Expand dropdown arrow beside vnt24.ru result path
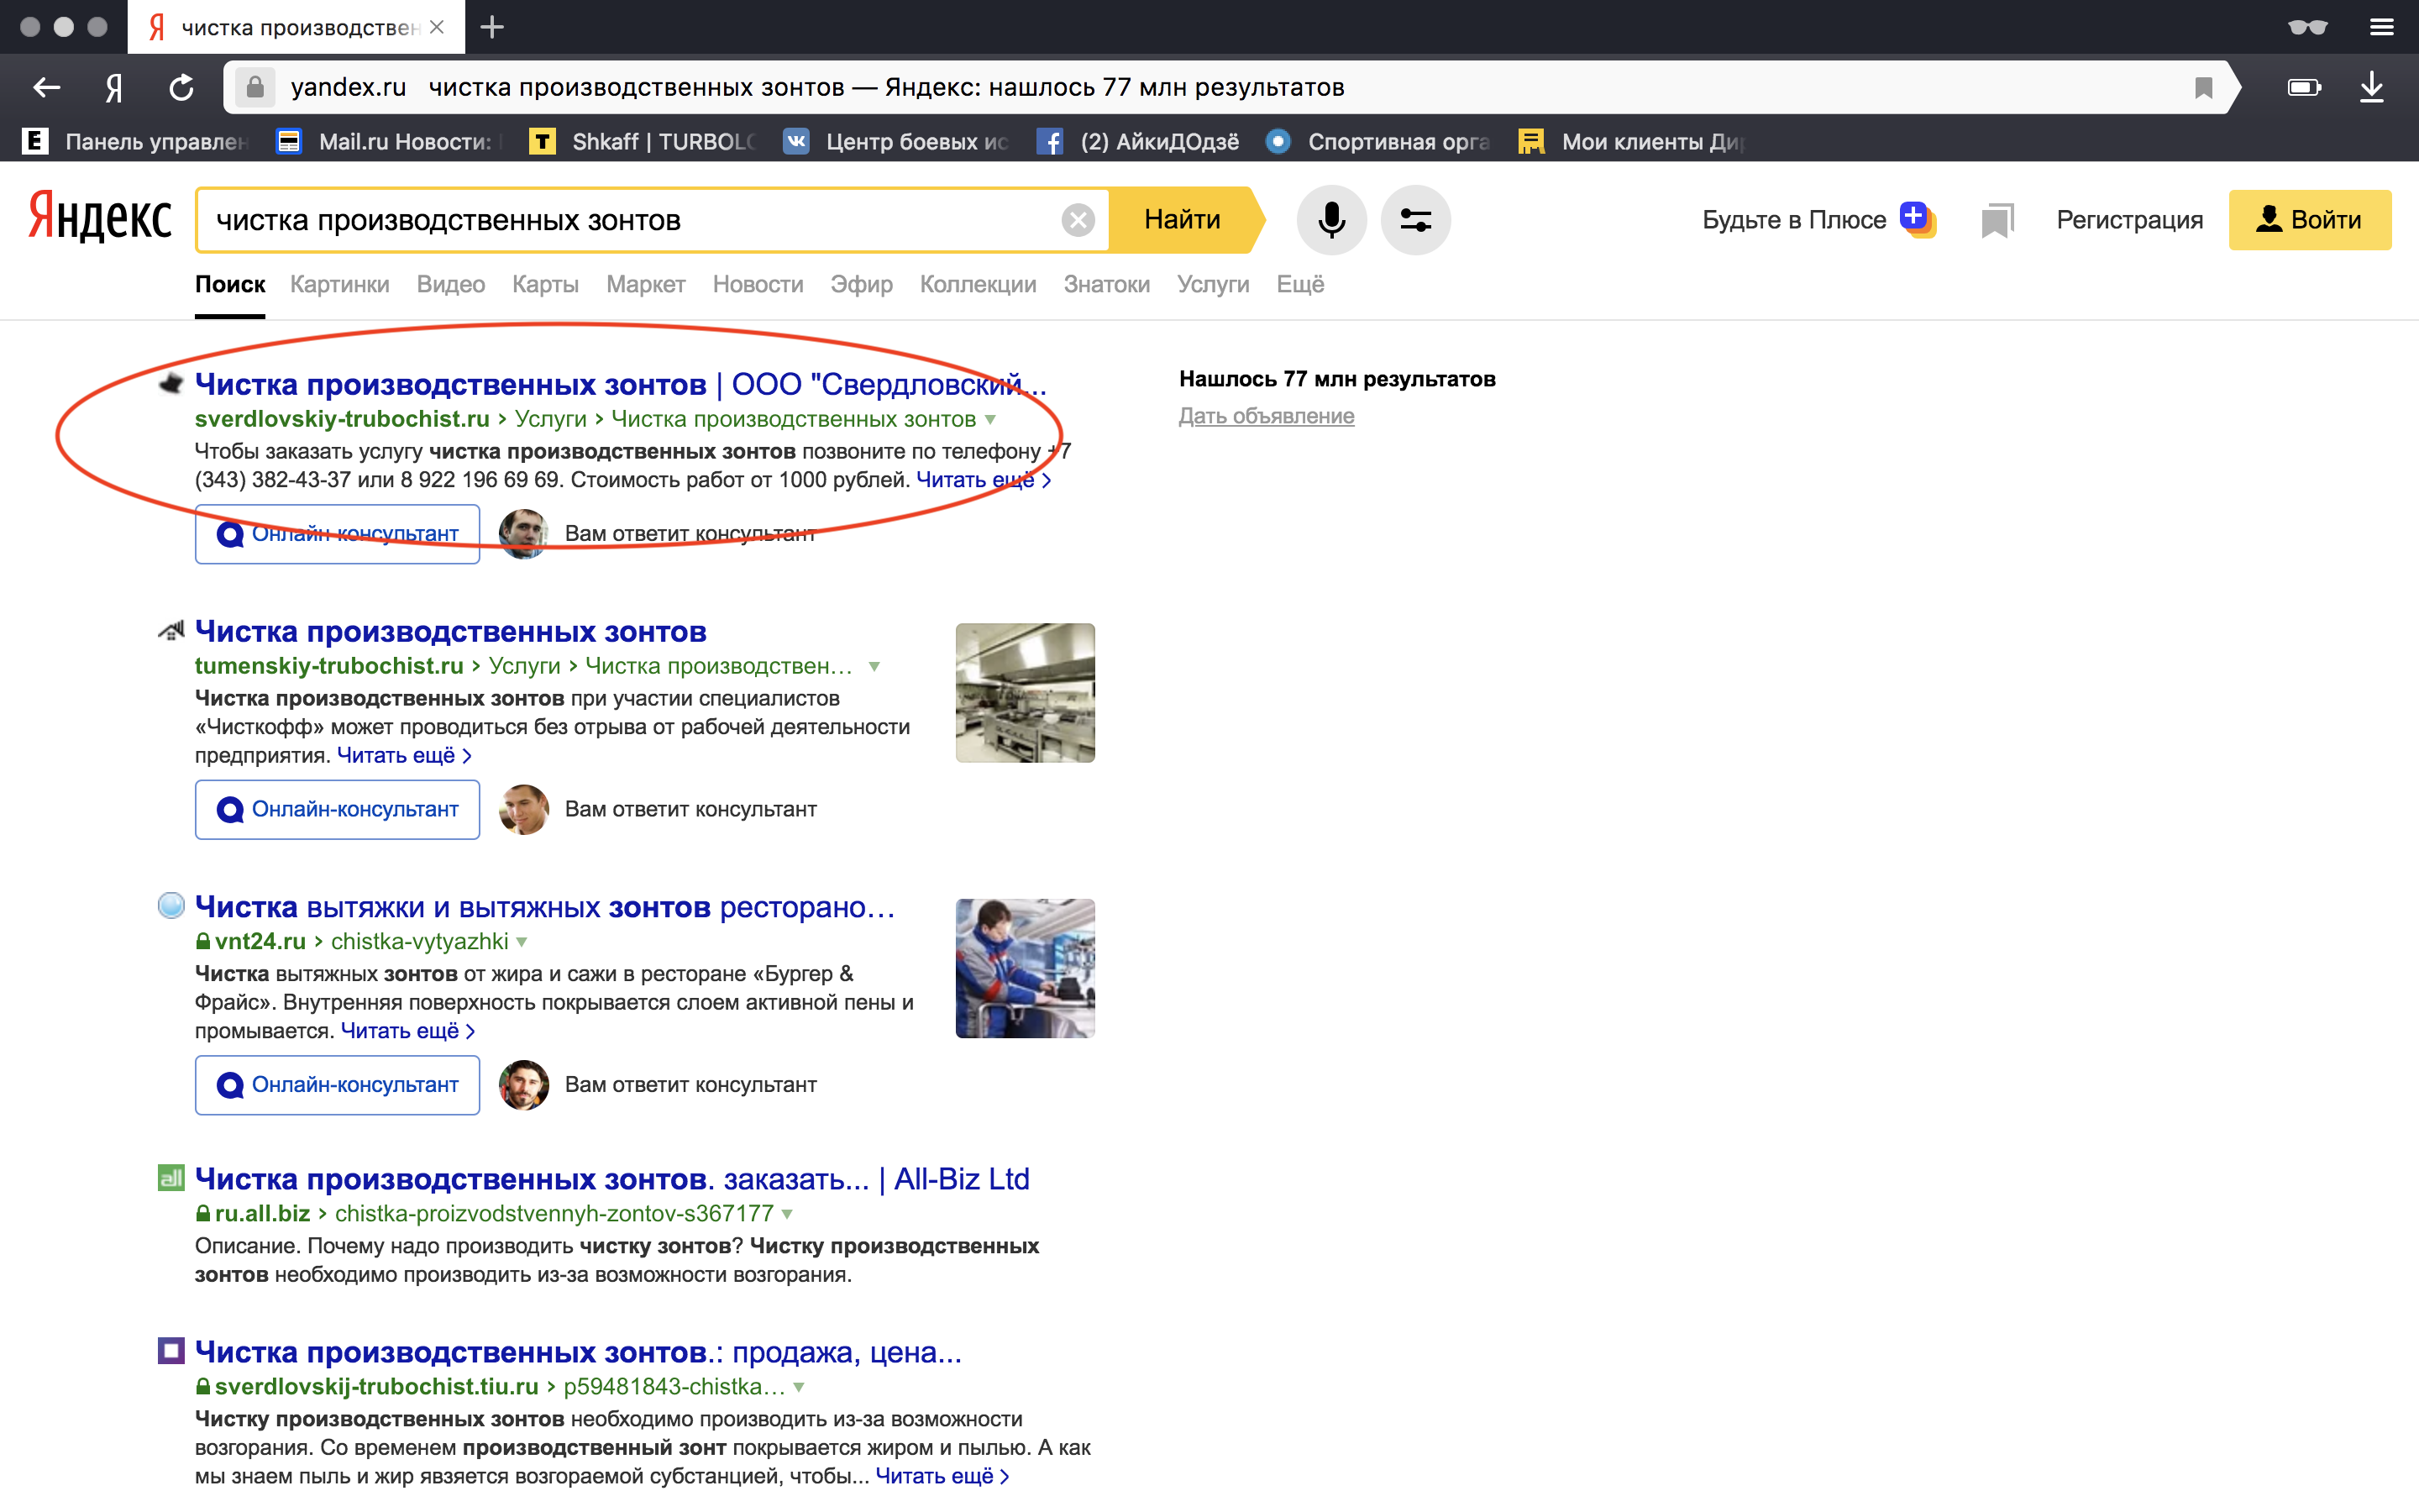2419x1512 pixels. tap(522, 942)
